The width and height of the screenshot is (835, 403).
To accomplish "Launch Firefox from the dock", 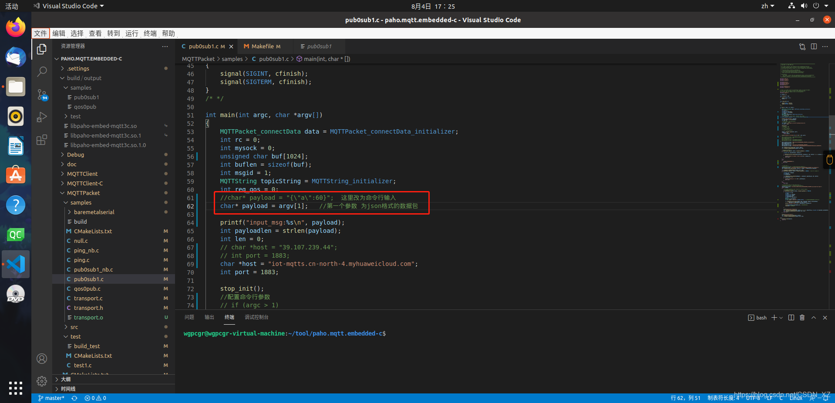I will [x=16, y=28].
